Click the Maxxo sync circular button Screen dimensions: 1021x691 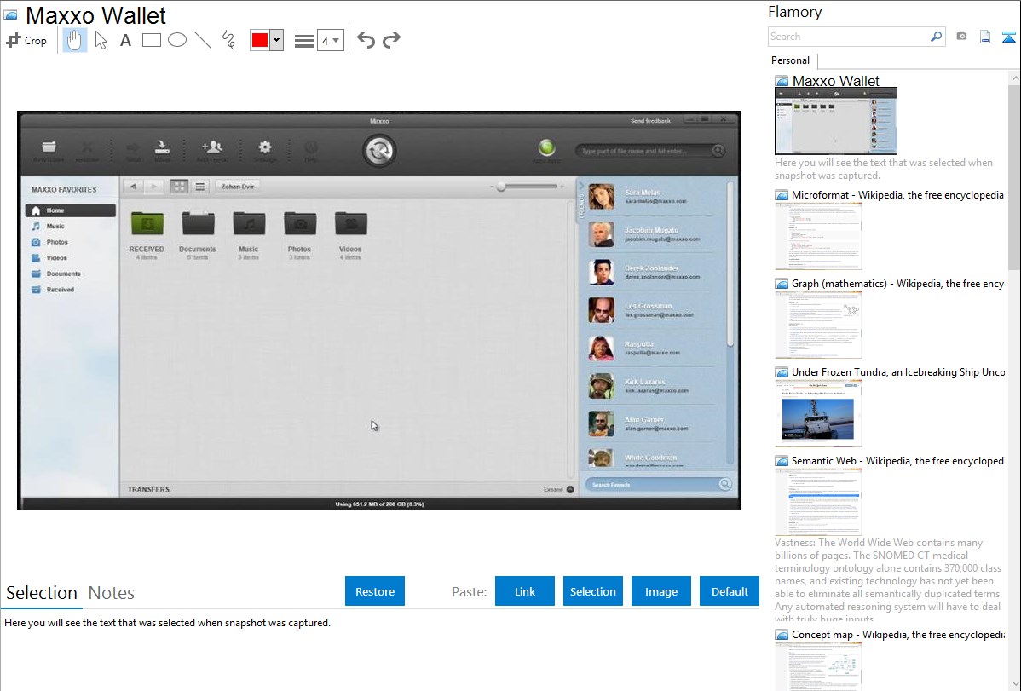pyautogui.click(x=379, y=151)
